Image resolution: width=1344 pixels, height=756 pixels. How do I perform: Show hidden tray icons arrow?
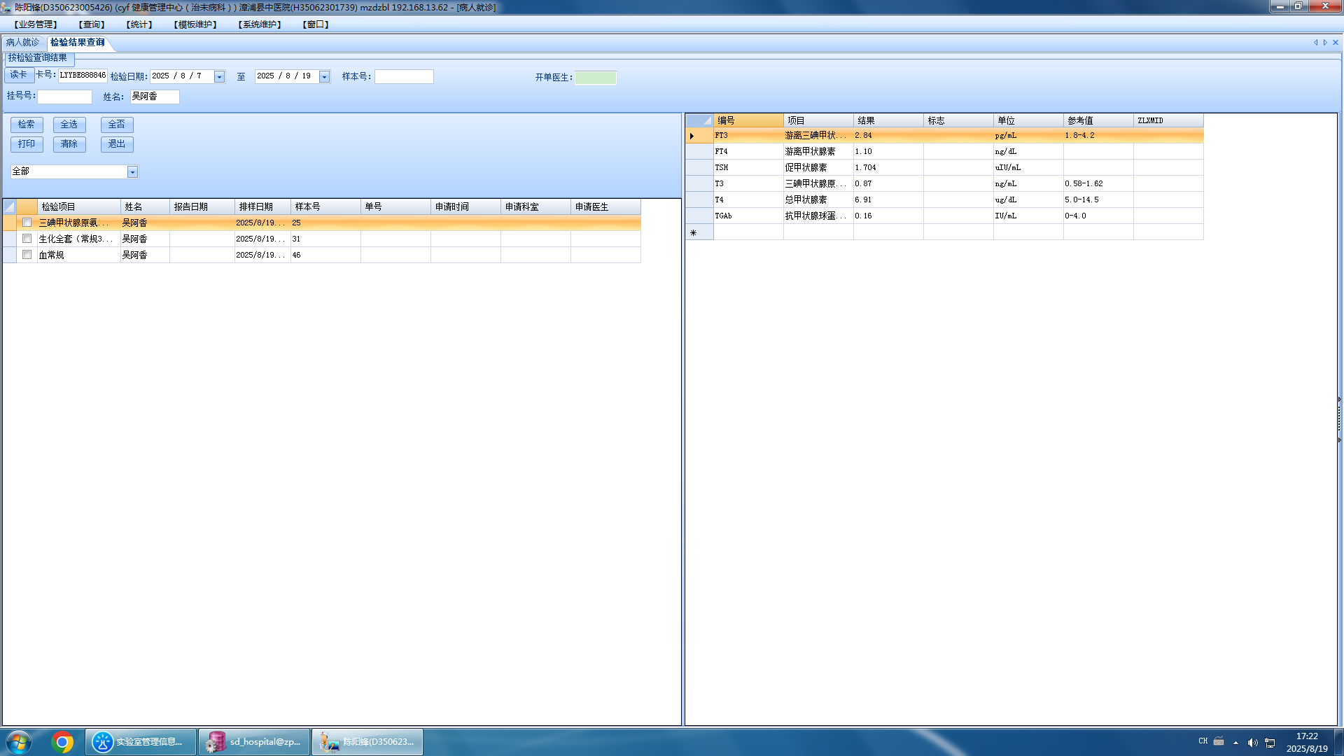(x=1235, y=742)
